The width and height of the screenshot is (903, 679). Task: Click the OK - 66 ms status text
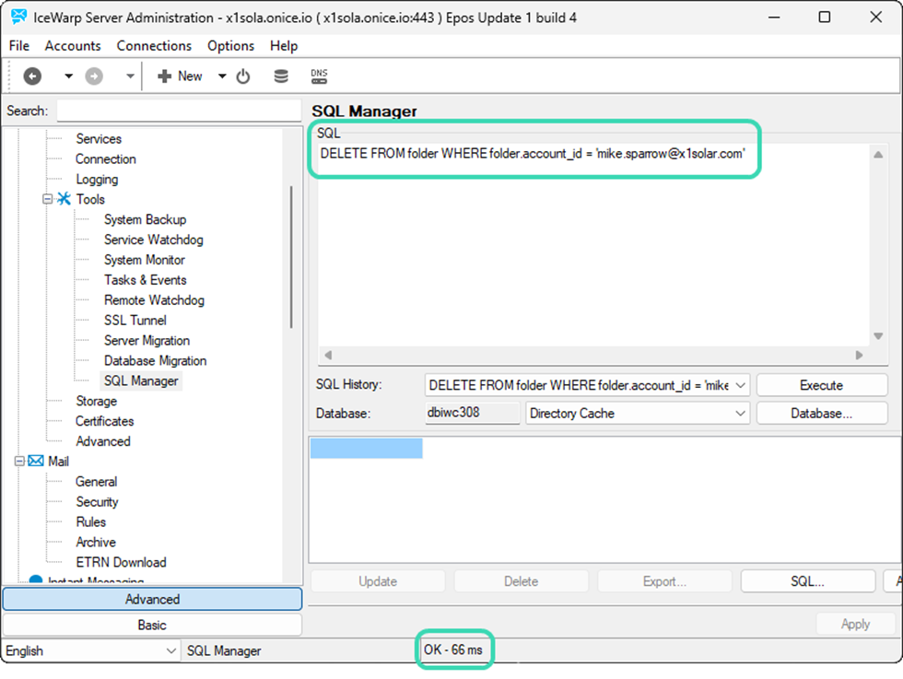pos(453,650)
